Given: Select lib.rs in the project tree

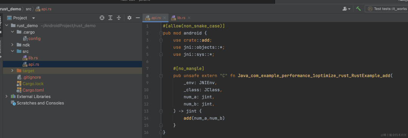Looking at the screenshot, I should pos(72,58).
